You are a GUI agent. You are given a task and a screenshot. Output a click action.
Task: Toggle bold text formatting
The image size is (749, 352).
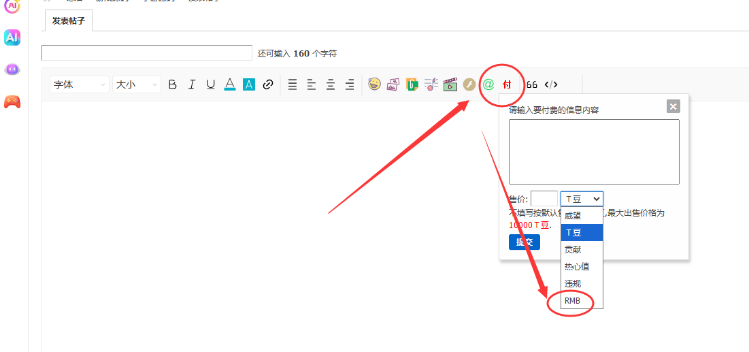point(173,84)
